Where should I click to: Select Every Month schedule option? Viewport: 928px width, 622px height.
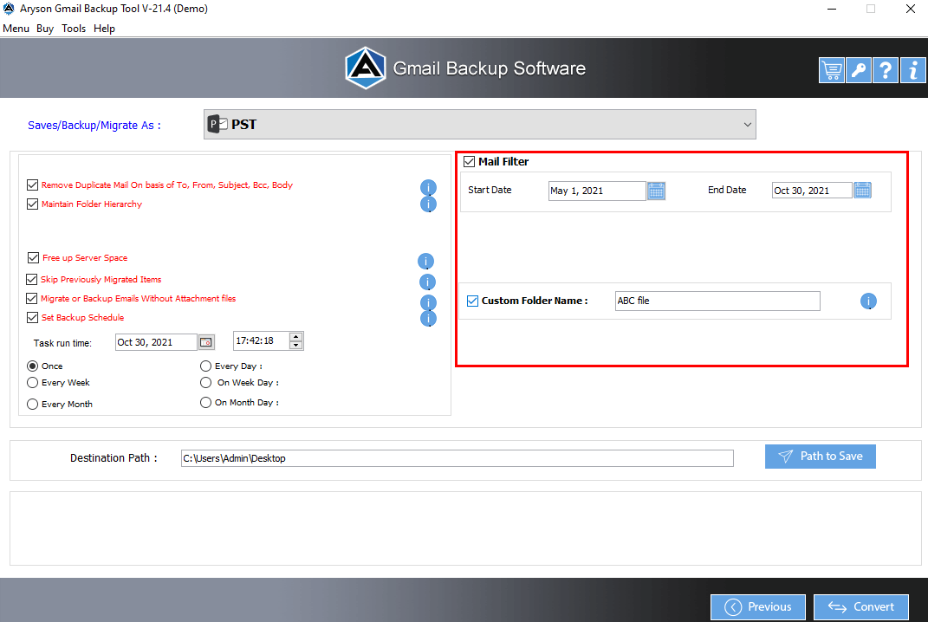click(33, 404)
